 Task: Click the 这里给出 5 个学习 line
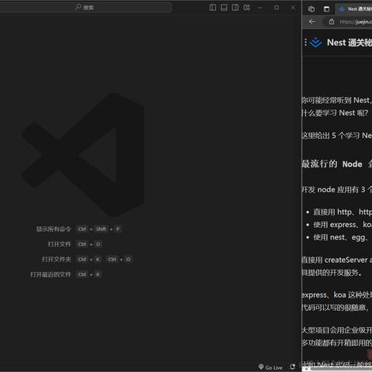point(336,136)
